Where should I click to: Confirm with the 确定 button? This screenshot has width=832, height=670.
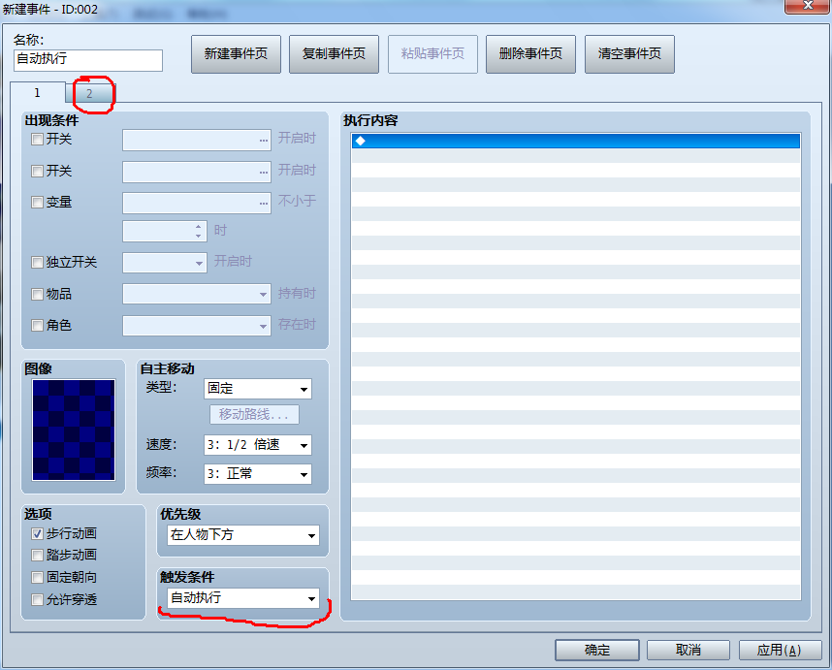click(597, 650)
